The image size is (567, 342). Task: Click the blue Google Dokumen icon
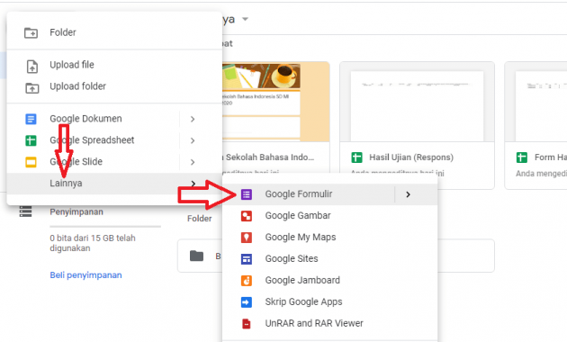(31, 119)
